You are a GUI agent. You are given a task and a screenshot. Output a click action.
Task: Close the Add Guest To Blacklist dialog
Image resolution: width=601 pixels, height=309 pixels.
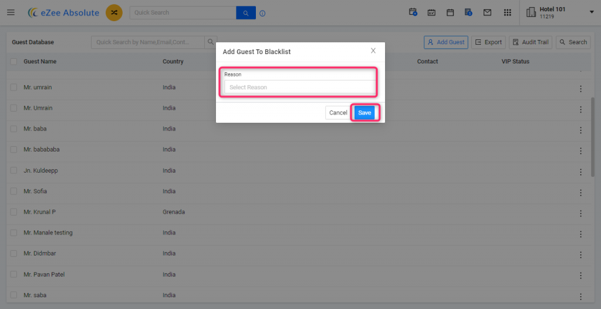point(373,51)
